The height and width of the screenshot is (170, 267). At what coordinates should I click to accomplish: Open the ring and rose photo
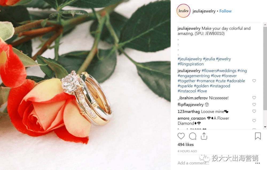click(85, 85)
